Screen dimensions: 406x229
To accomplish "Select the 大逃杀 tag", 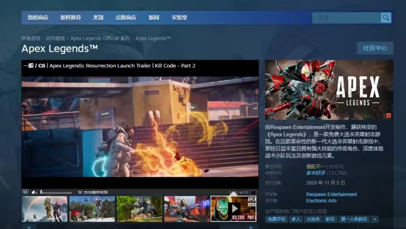I will (313, 219).
